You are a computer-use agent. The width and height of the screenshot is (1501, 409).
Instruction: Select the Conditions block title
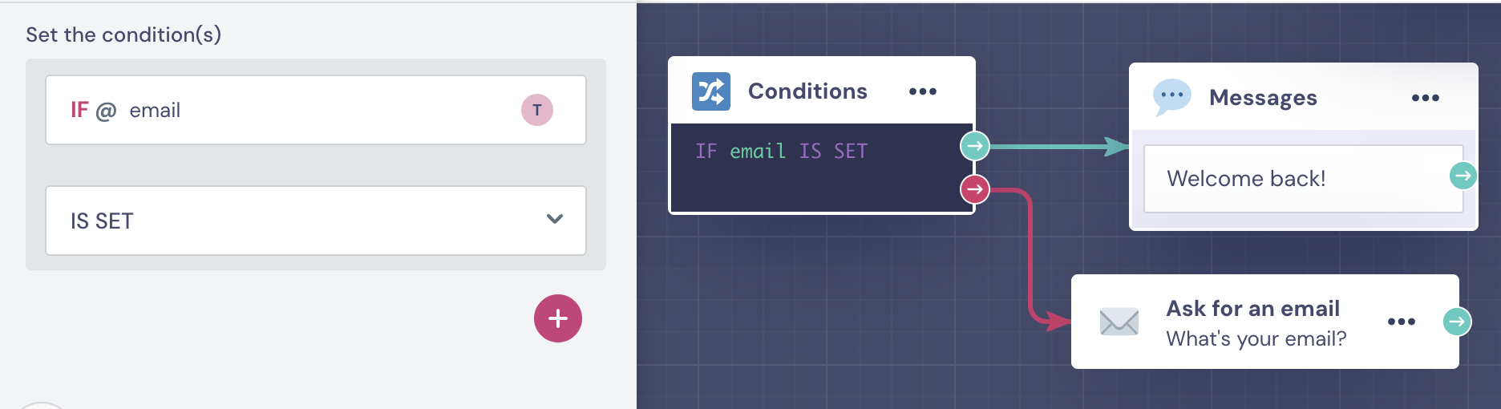tap(807, 91)
